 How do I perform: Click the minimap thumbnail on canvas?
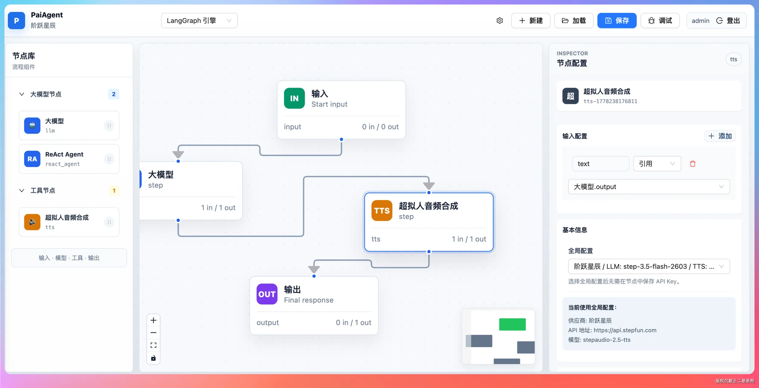tap(498, 336)
